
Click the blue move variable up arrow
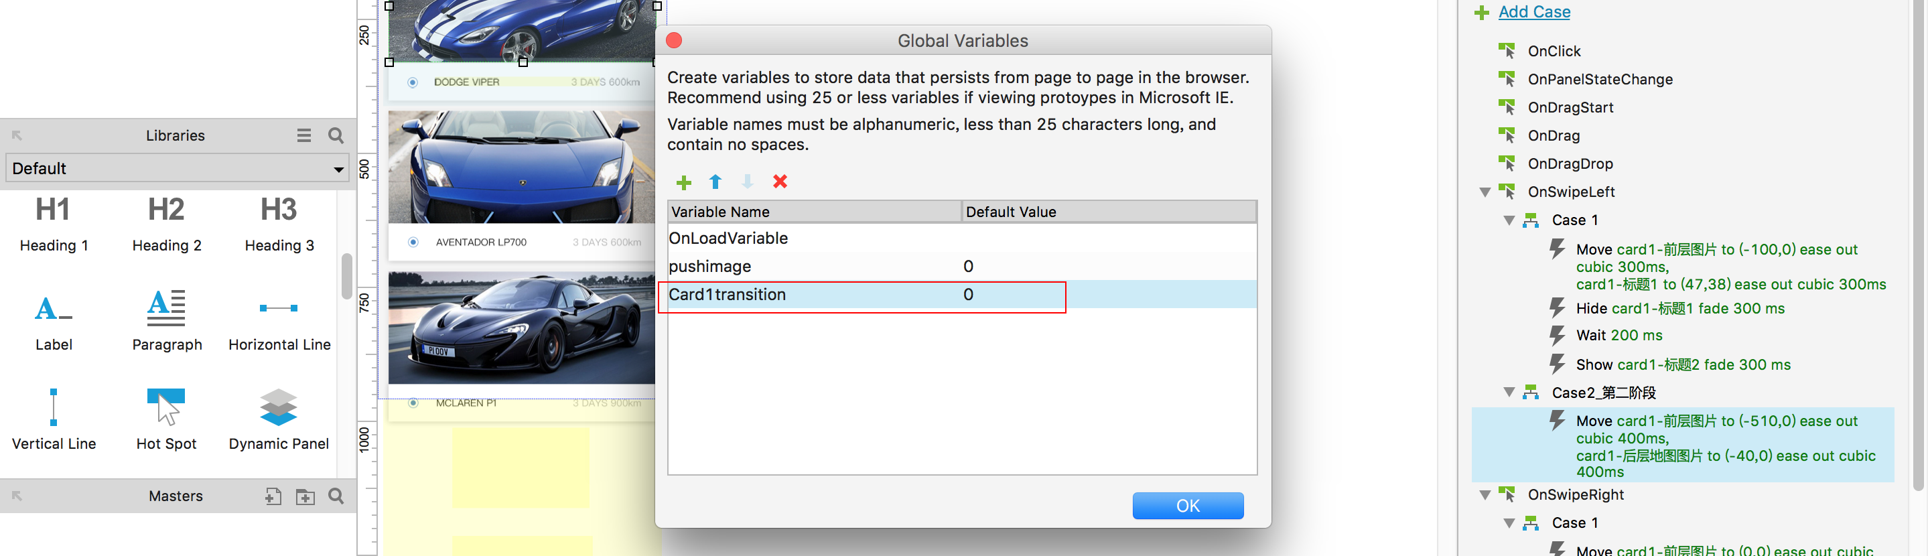point(715,182)
